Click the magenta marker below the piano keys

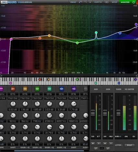[x=10, y=83]
